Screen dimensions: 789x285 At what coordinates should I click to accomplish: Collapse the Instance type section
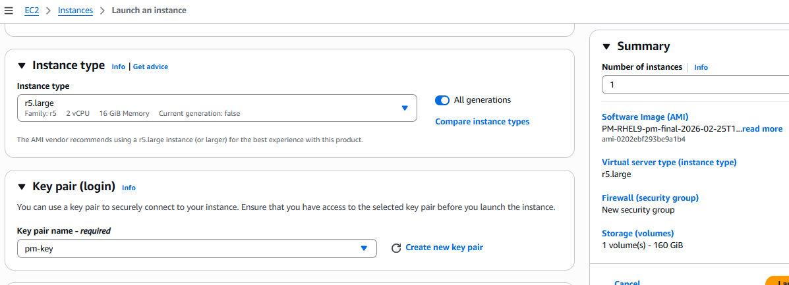(21, 66)
